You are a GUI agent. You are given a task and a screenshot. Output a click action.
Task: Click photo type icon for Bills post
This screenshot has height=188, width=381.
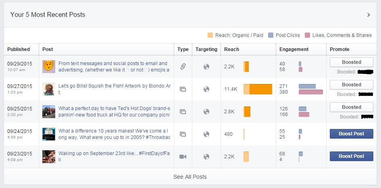click(183, 89)
